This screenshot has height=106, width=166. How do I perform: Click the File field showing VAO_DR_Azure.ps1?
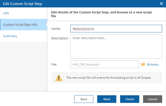point(105,64)
